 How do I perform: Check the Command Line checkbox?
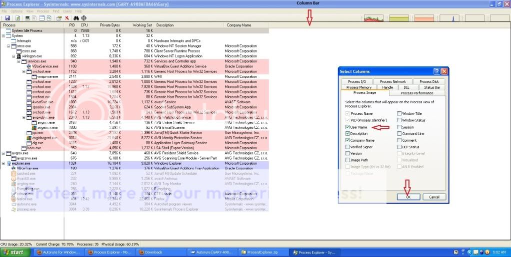[x=399, y=134]
